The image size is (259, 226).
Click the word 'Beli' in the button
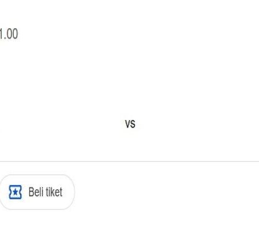pos(36,191)
